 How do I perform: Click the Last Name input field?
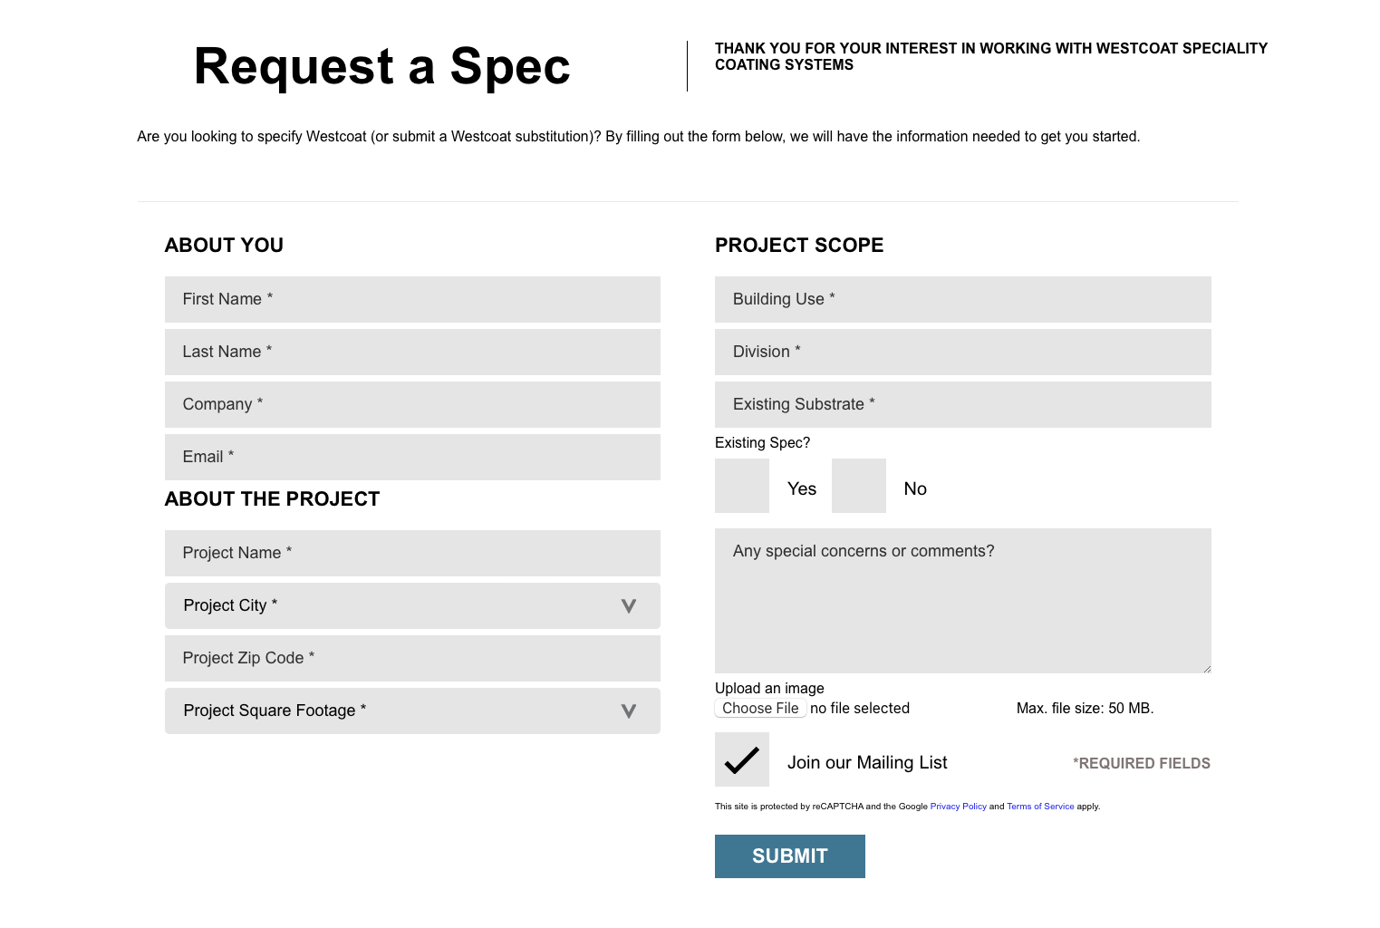pyautogui.click(x=412, y=352)
